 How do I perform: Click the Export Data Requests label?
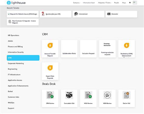click(x=50, y=77)
